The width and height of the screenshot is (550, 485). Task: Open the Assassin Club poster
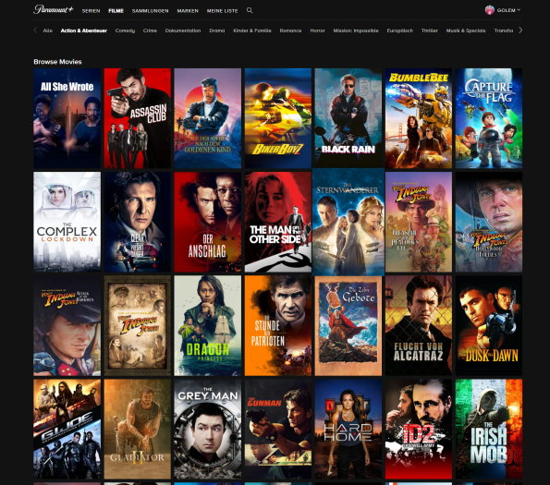click(x=138, y=118)
